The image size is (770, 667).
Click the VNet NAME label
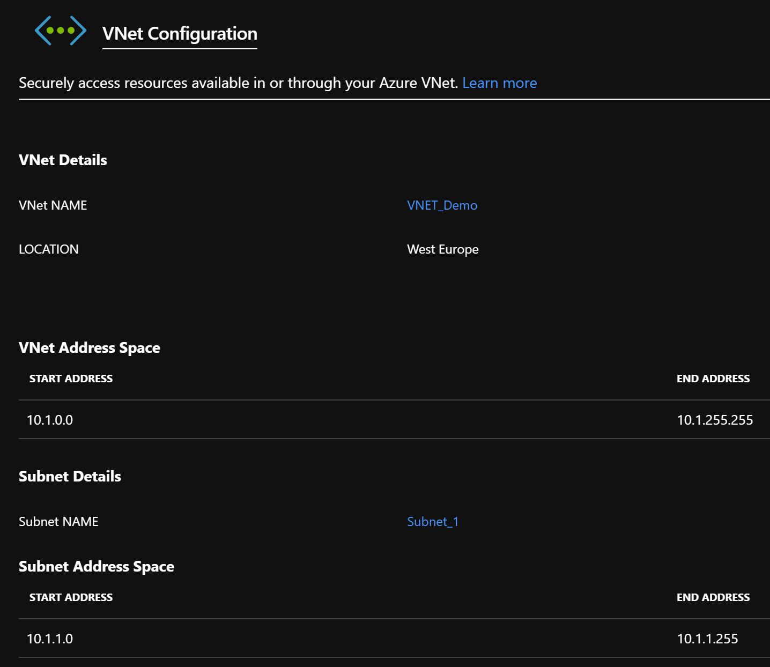[x=53, y=205]
